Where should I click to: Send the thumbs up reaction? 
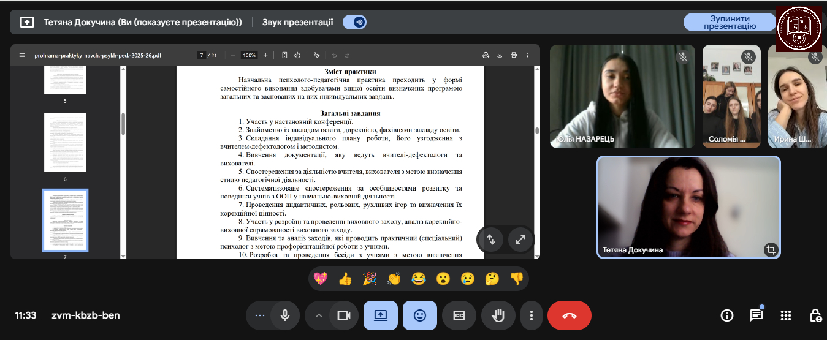coord(345,279)
